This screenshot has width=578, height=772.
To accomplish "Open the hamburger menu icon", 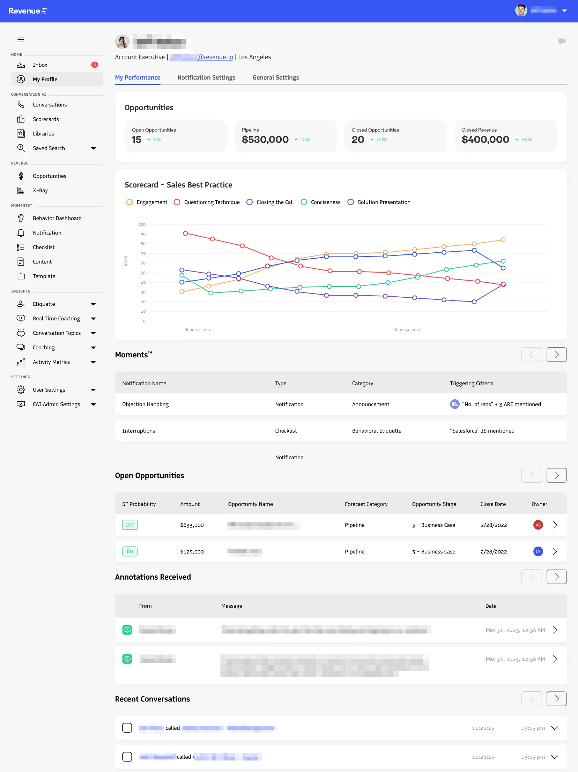I will pos(21,39).
